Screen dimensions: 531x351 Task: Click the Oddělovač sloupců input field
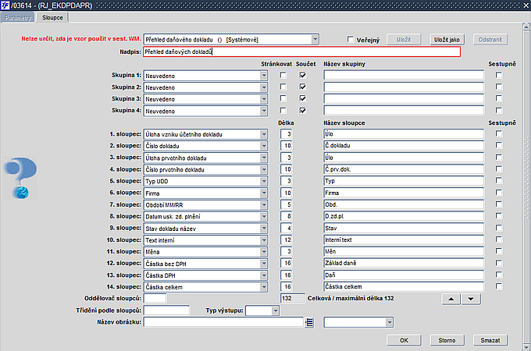pos(155,299)
